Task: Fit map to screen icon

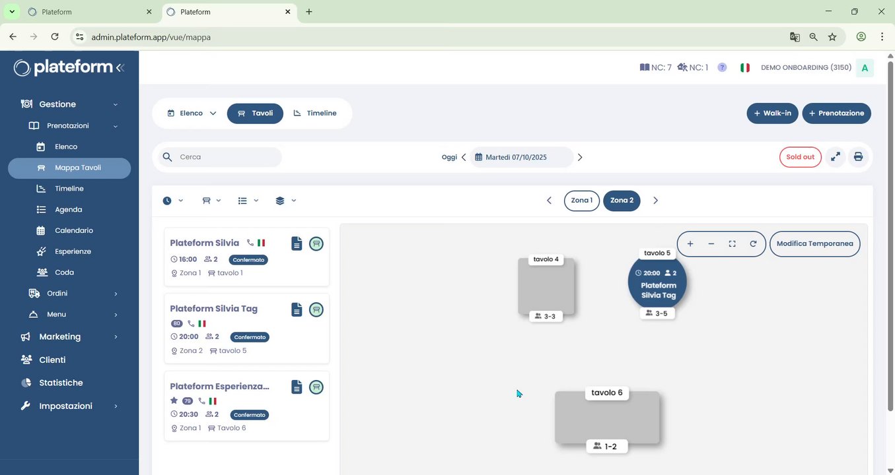Action: 732,244
